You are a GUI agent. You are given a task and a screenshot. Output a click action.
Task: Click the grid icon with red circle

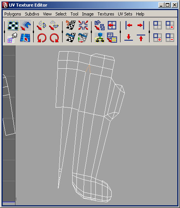[x=158, y=38]
